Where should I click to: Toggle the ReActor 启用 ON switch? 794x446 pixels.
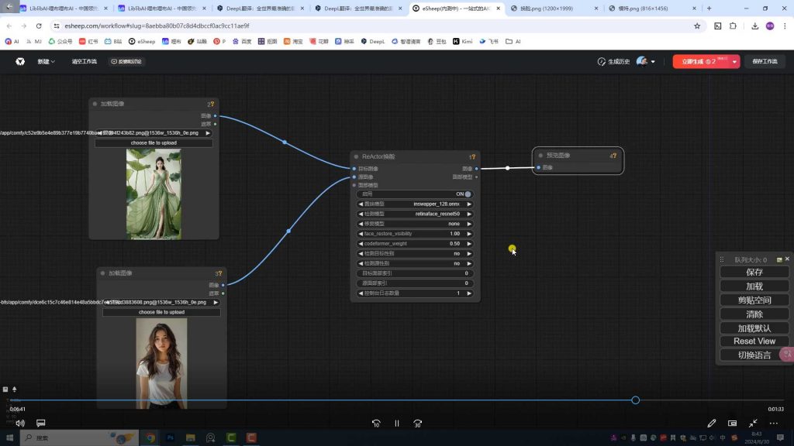(x=468, y=194)
